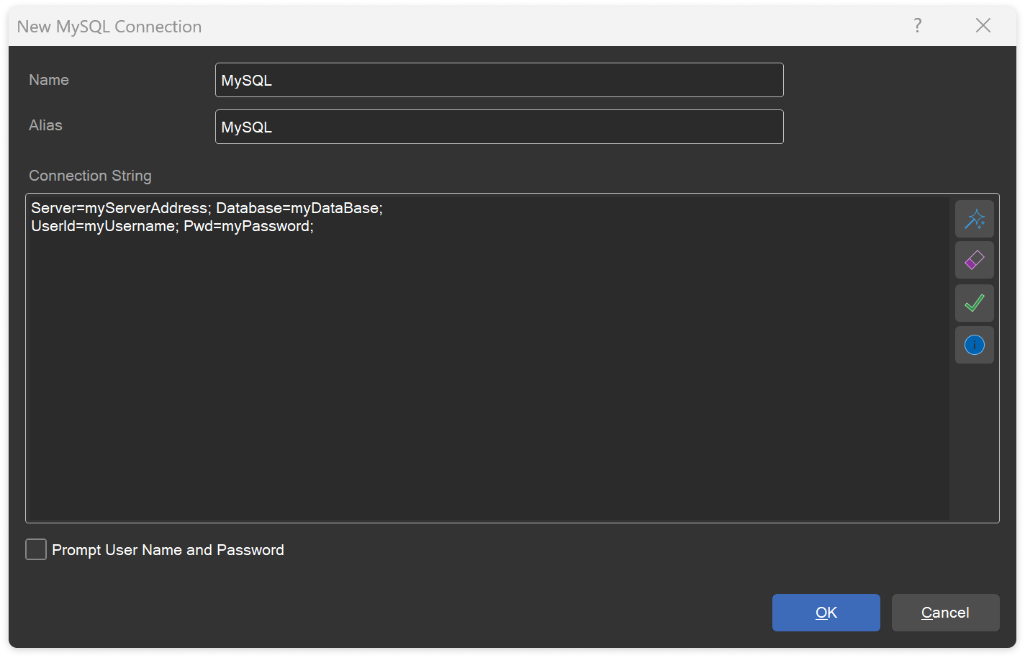Screen dimensions: 1025x658
Task: Enable Prompt User Name and Password checkbox
Action: click(x=36, y=549)
